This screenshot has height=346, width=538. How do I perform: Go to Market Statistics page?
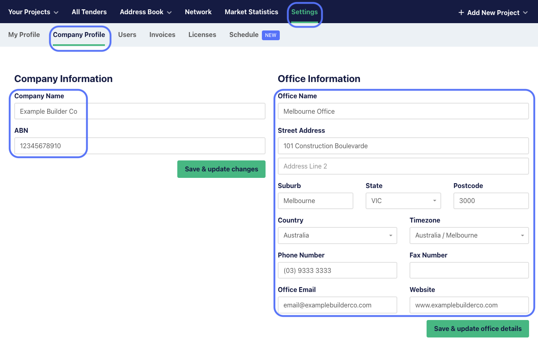[x=251, y=12]
